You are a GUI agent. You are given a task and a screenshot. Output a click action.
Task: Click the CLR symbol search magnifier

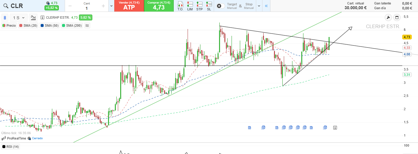[x=6, y=6]
